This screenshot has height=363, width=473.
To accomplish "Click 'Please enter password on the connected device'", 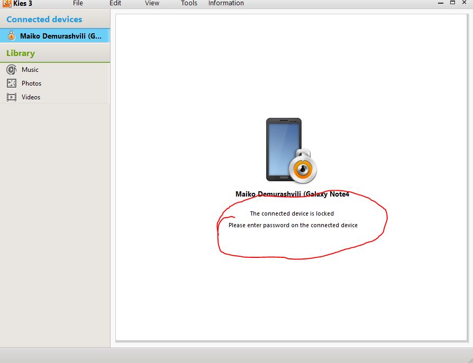I will 293,225.
